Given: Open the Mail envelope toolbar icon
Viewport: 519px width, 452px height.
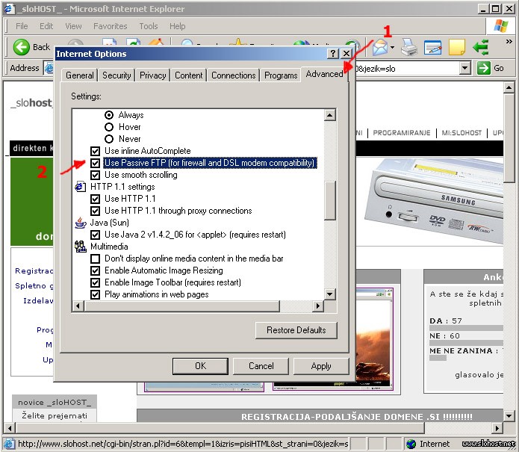Looking at the screenshot, I should pyautogui.click(x=380, y=47).
